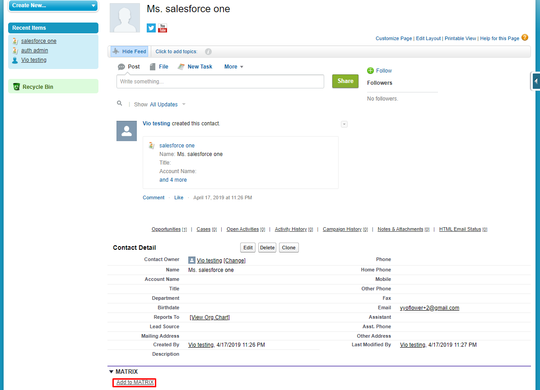Image resolution: width=540 pixels, height=390 pixels.
Task: Click the Follow link
Action: (384, 70)
